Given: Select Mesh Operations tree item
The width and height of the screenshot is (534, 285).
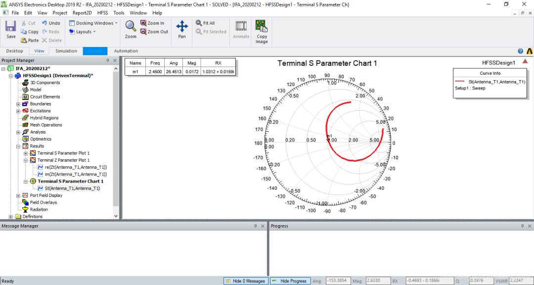Looking at the screenshot, I should pos(46,125).
